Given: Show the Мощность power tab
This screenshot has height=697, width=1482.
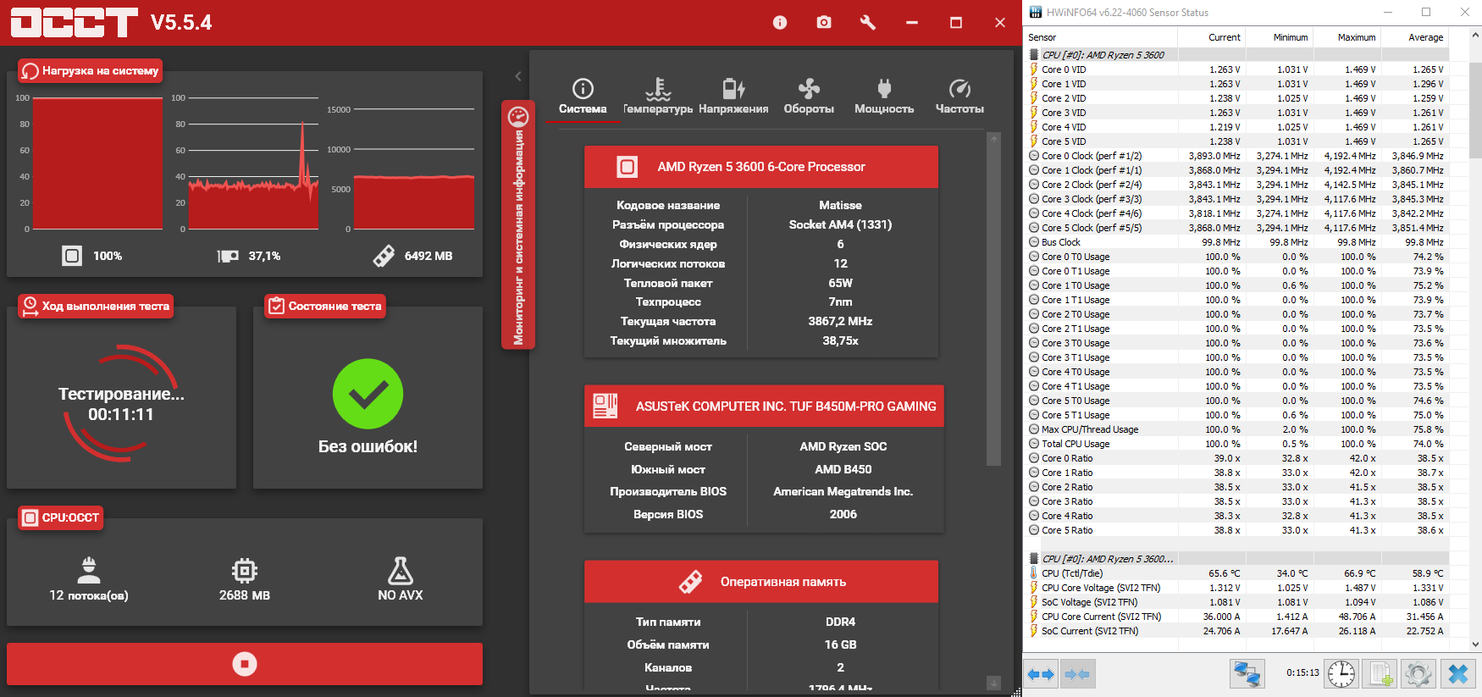Looking at the screenshot, I should pyautogui.click(x=884, y=96).
